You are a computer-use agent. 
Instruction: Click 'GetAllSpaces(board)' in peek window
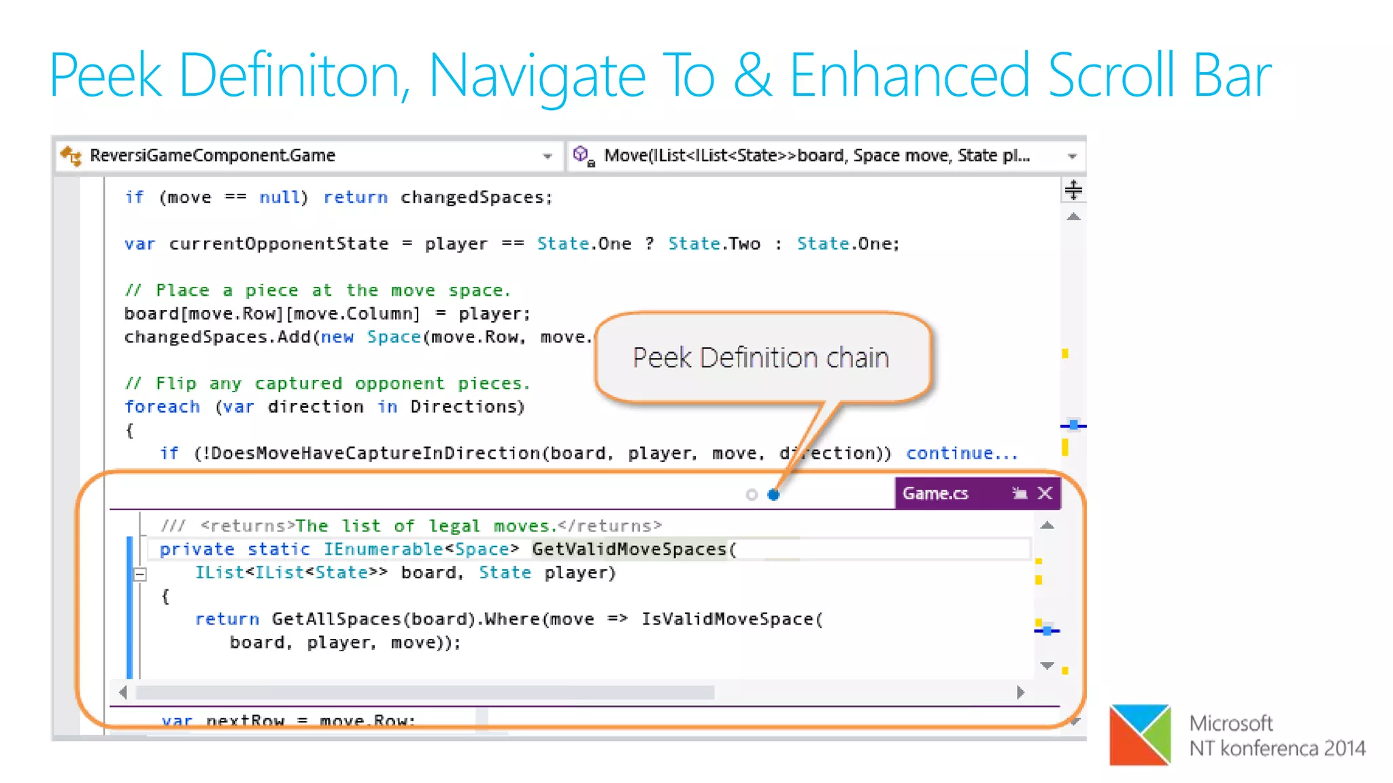point(373,619)
